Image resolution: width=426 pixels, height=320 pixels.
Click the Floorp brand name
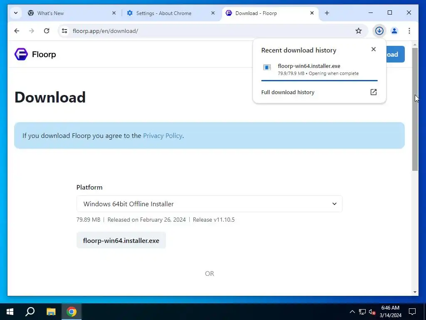(x=44, y=55)
